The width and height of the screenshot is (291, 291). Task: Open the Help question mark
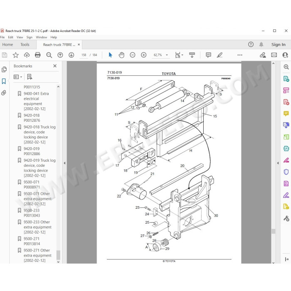[x=251, y=44]
